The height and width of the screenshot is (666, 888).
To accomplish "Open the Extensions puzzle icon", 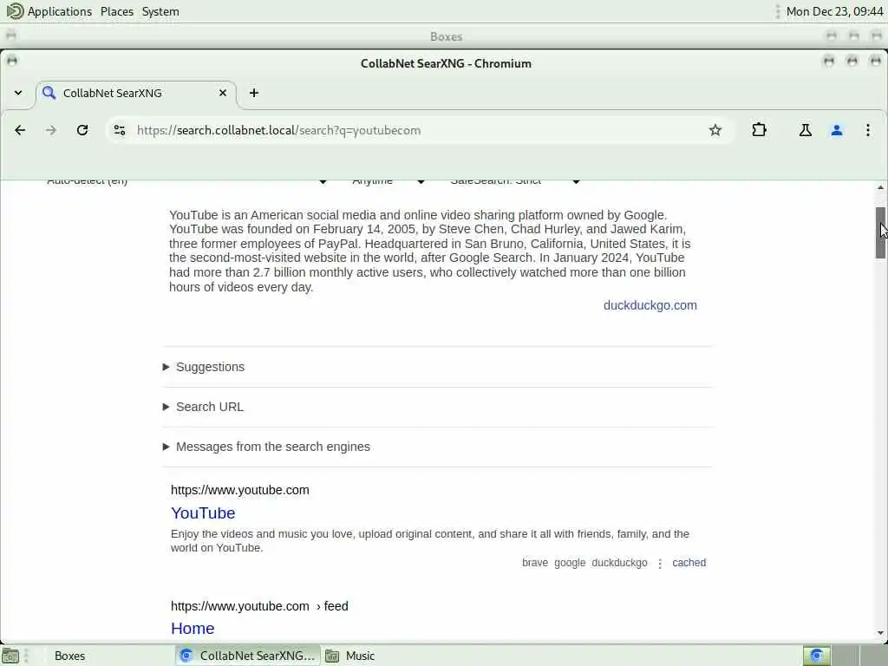I will [759, 130].
